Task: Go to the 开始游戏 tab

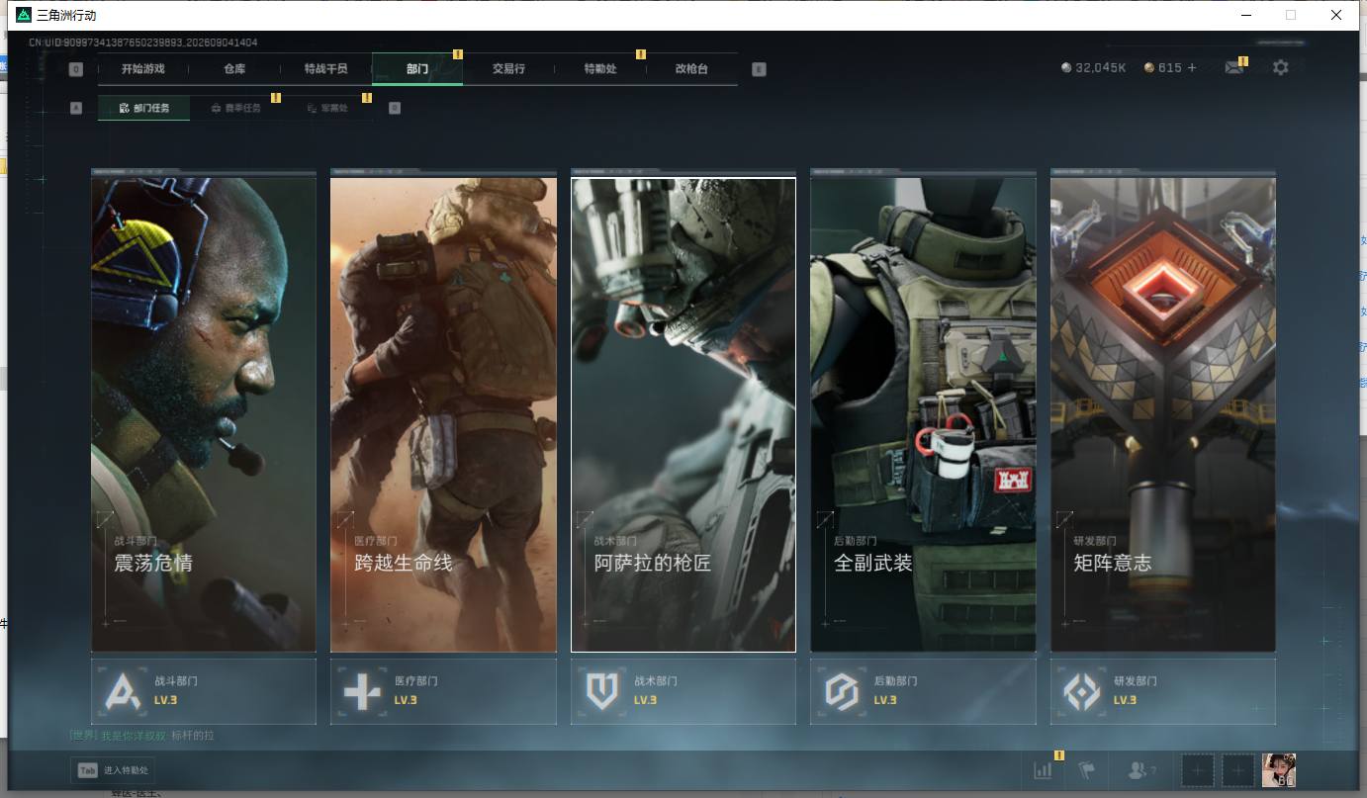Action: click(x=143, y=69)
